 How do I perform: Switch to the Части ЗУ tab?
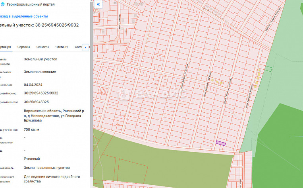click(x=62, y=47)
